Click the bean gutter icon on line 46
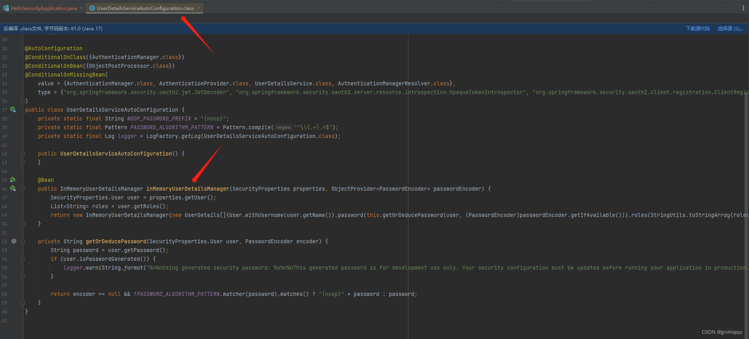 pos(13,189)
